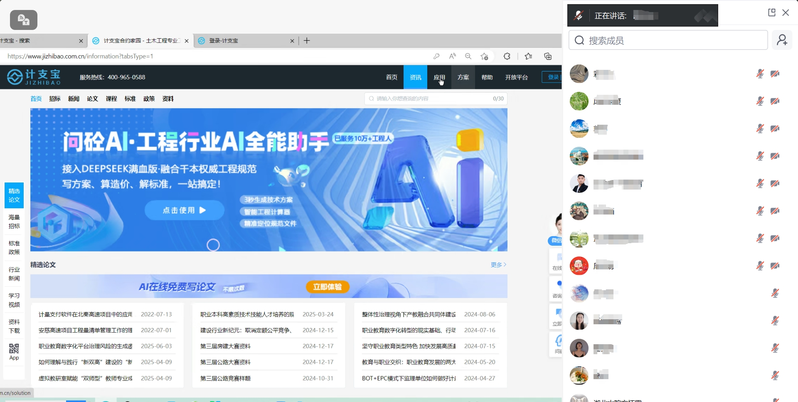Screen dimensions: 798x402
Task: Click the zoom magnifier icon in address bar
Action: coord(468,56)
